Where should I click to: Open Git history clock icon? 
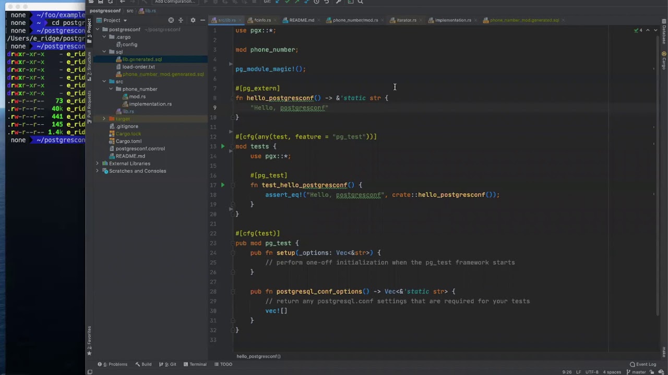coord(316,2)
